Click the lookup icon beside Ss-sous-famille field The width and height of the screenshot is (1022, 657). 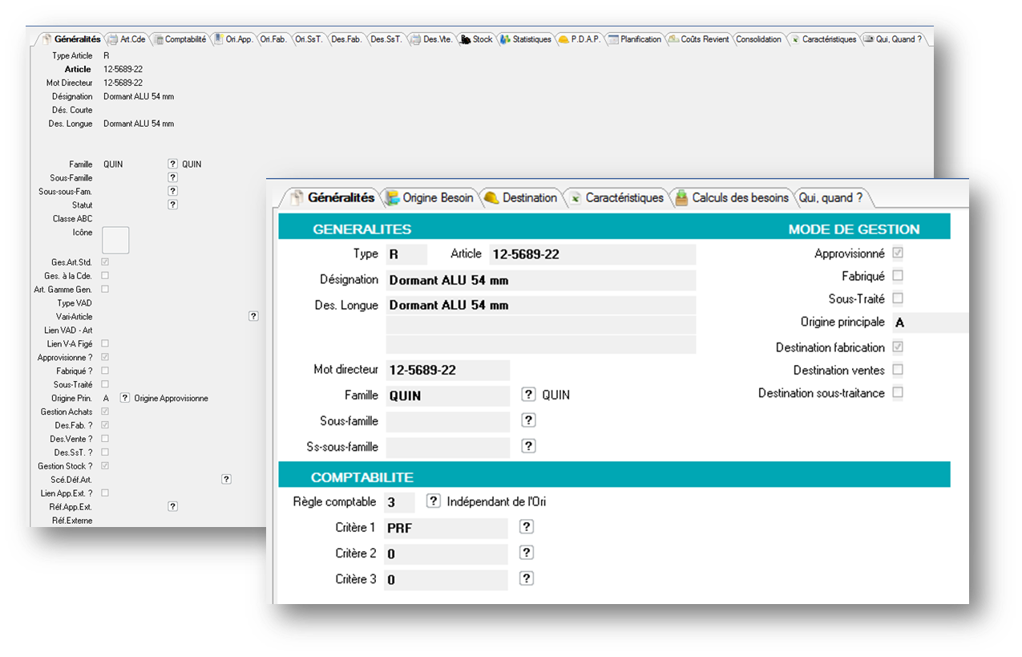pyautogui.click(x=528, y=446)
